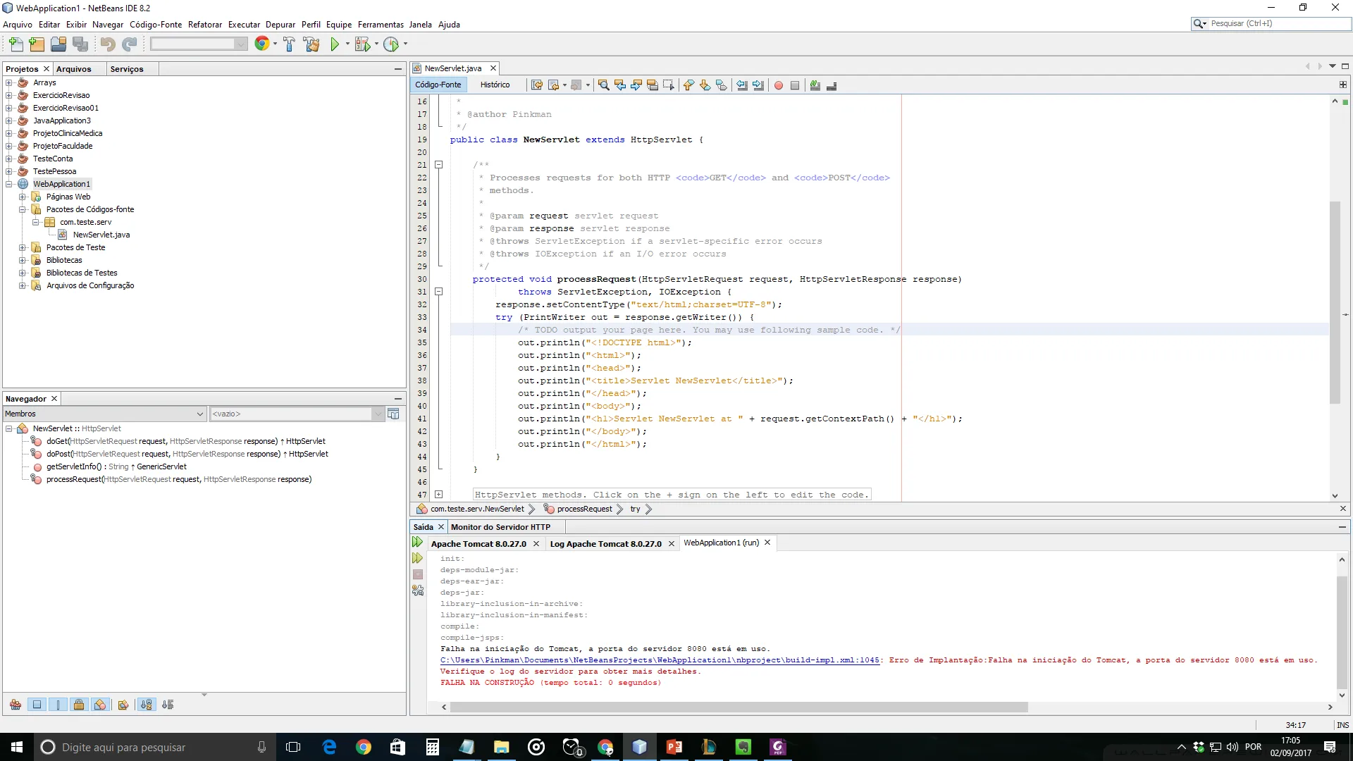
Task: Click the Open Project toolbar icon
Action: point(58,44)
